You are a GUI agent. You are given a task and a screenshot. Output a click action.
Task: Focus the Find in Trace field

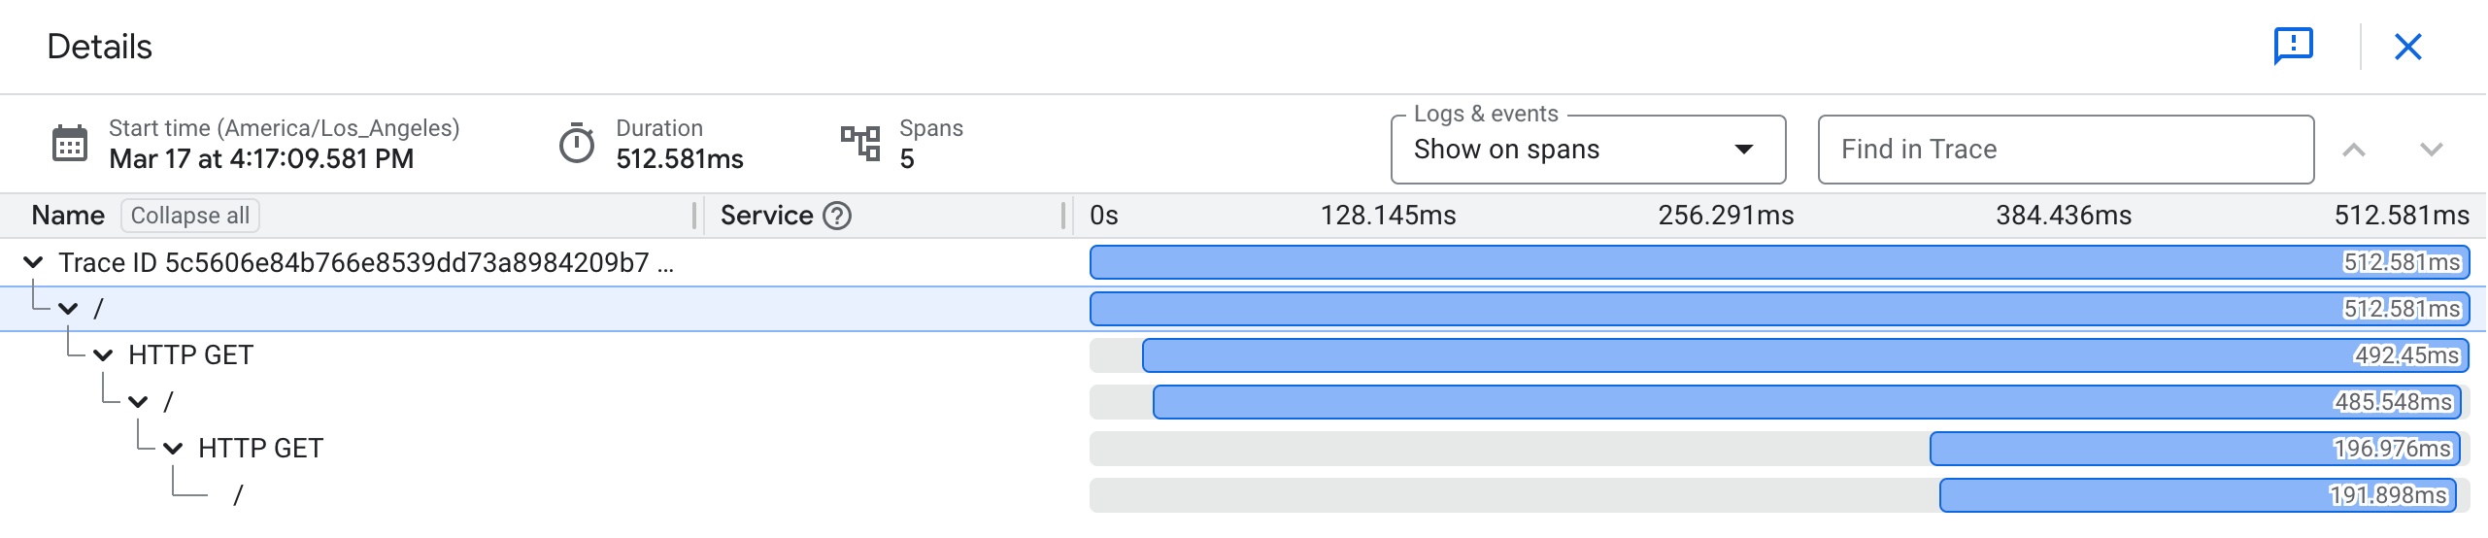click(2065, 150)
